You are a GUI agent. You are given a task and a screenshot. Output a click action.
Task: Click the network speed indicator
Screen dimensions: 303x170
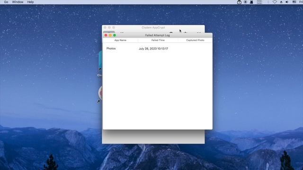click(x=259, y=2)
